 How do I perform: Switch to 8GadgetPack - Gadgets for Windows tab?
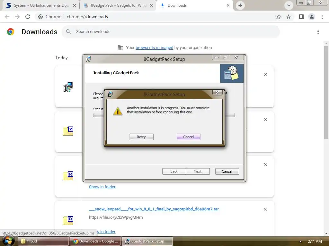pos(118,5)
